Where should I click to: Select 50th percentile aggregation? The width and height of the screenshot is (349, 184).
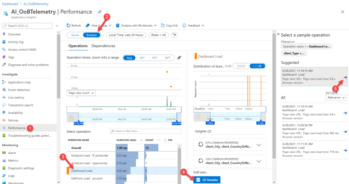click(142, 58)
